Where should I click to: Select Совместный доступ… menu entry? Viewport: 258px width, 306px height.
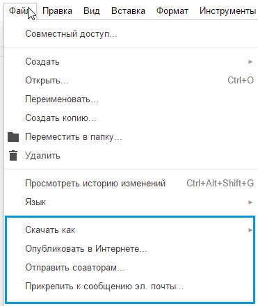(x=131, y=34)
